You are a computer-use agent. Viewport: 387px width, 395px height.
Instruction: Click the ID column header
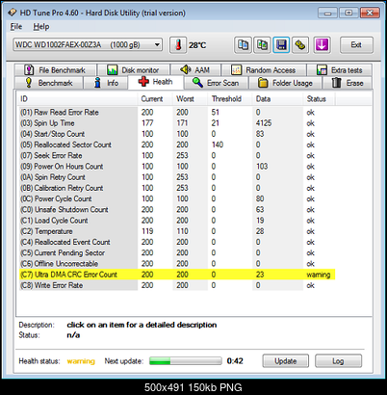[x=78, y=99]
